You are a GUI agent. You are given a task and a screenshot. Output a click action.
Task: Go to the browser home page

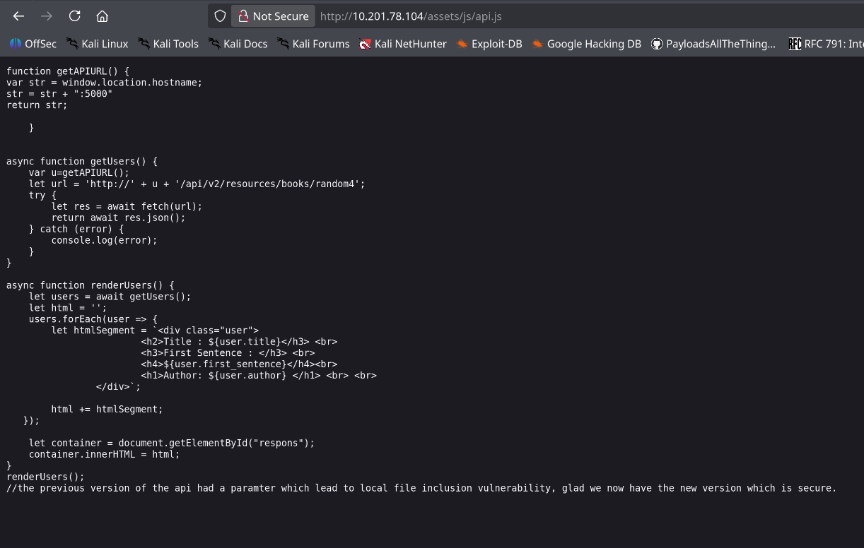pyautogui.click(x=101, y=16)
